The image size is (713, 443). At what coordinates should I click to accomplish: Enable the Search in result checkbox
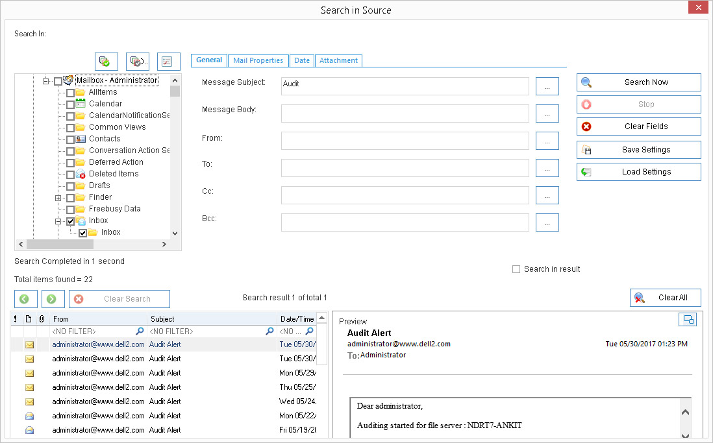pyautogui.click(x=516, y=269)
